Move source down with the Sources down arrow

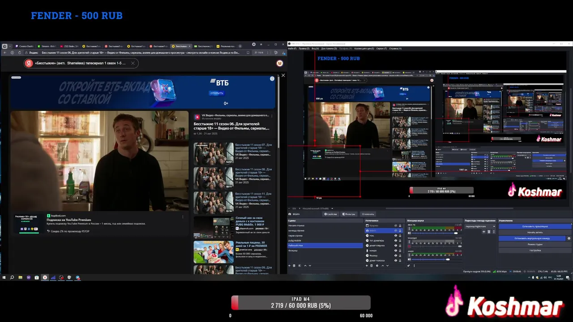tap(387, 266)
